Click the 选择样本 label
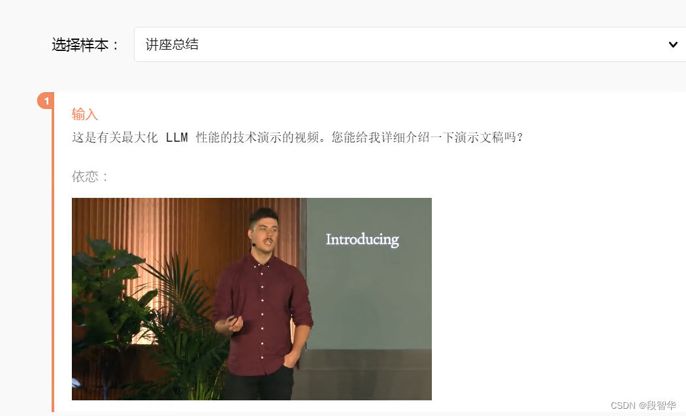The width and height of the screenshot is (686, 416). click(x=85, y=44)
